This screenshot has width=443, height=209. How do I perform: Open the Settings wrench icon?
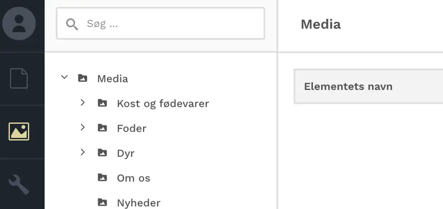[x=19, y=184]
